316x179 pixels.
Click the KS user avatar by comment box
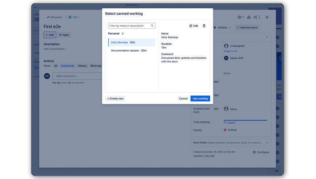(x=47, y=76)
